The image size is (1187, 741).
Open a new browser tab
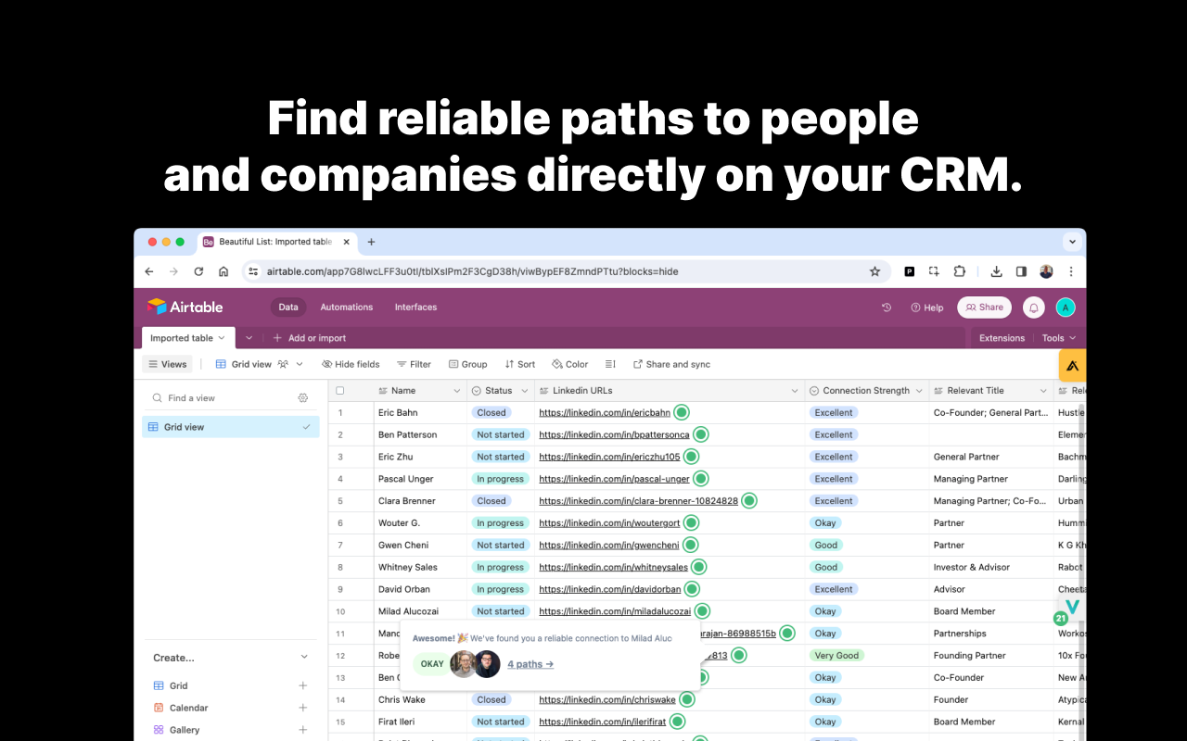tap(371, 242)
